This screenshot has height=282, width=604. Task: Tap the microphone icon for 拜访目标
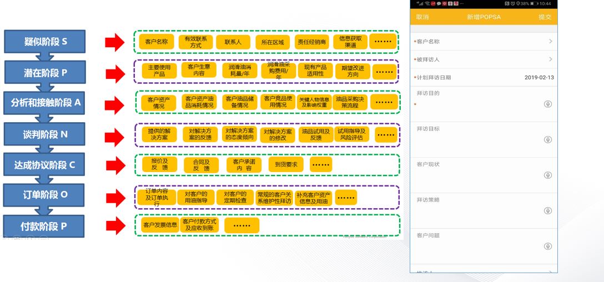click(548, 139)
